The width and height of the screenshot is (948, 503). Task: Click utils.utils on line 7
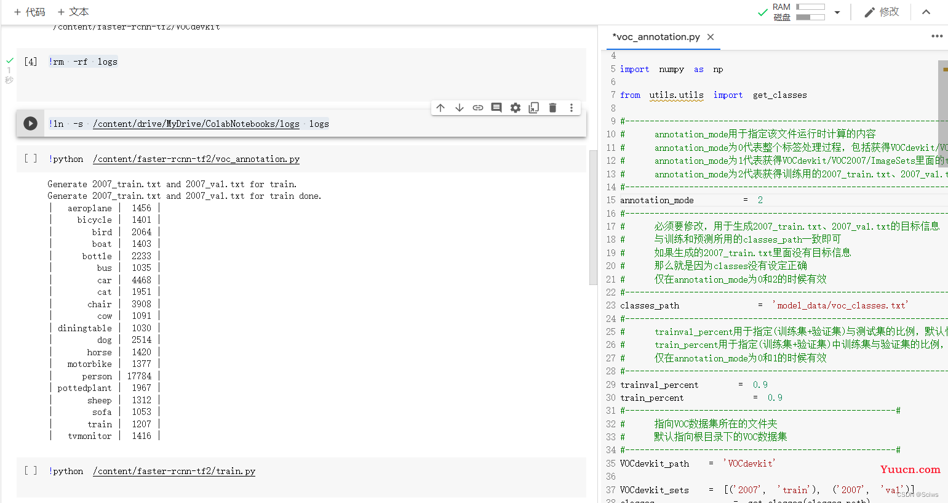click(676, 95)
